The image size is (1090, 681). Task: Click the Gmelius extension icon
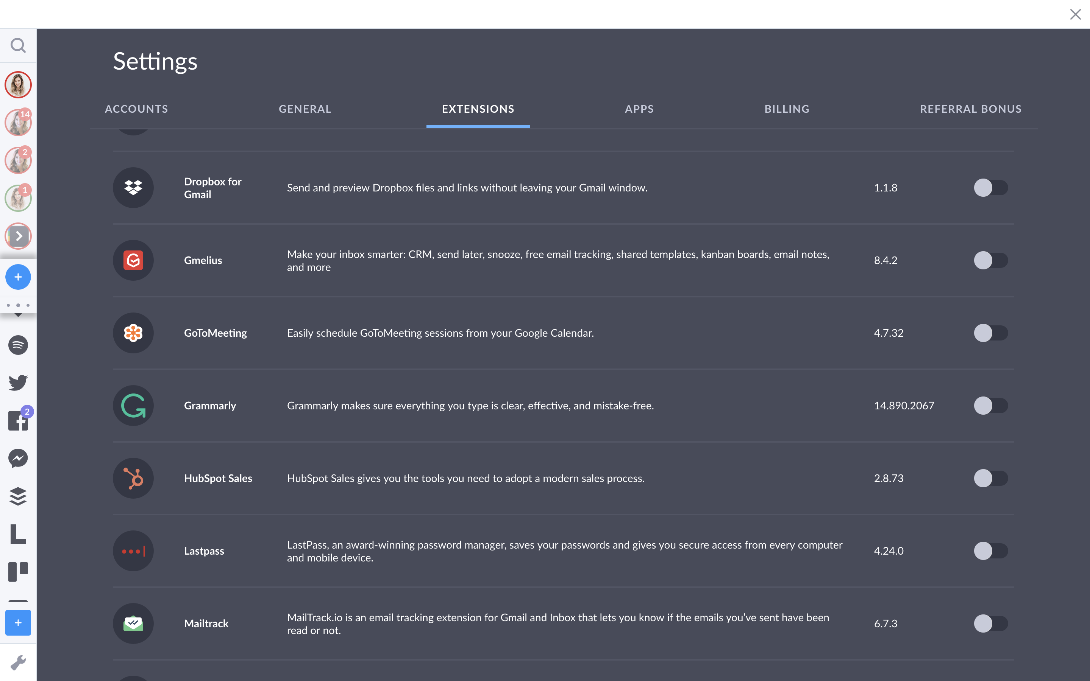click(133, 260)
